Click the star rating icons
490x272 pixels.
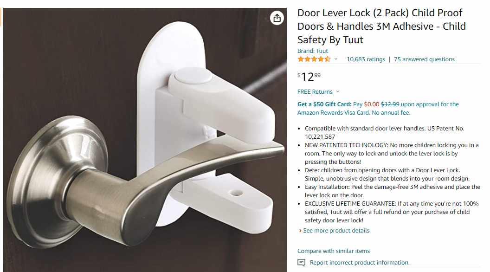(x=314, y=59)
